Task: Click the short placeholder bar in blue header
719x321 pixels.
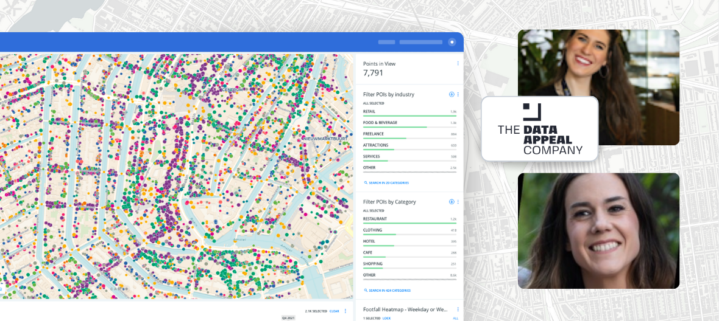Action: 386,42
